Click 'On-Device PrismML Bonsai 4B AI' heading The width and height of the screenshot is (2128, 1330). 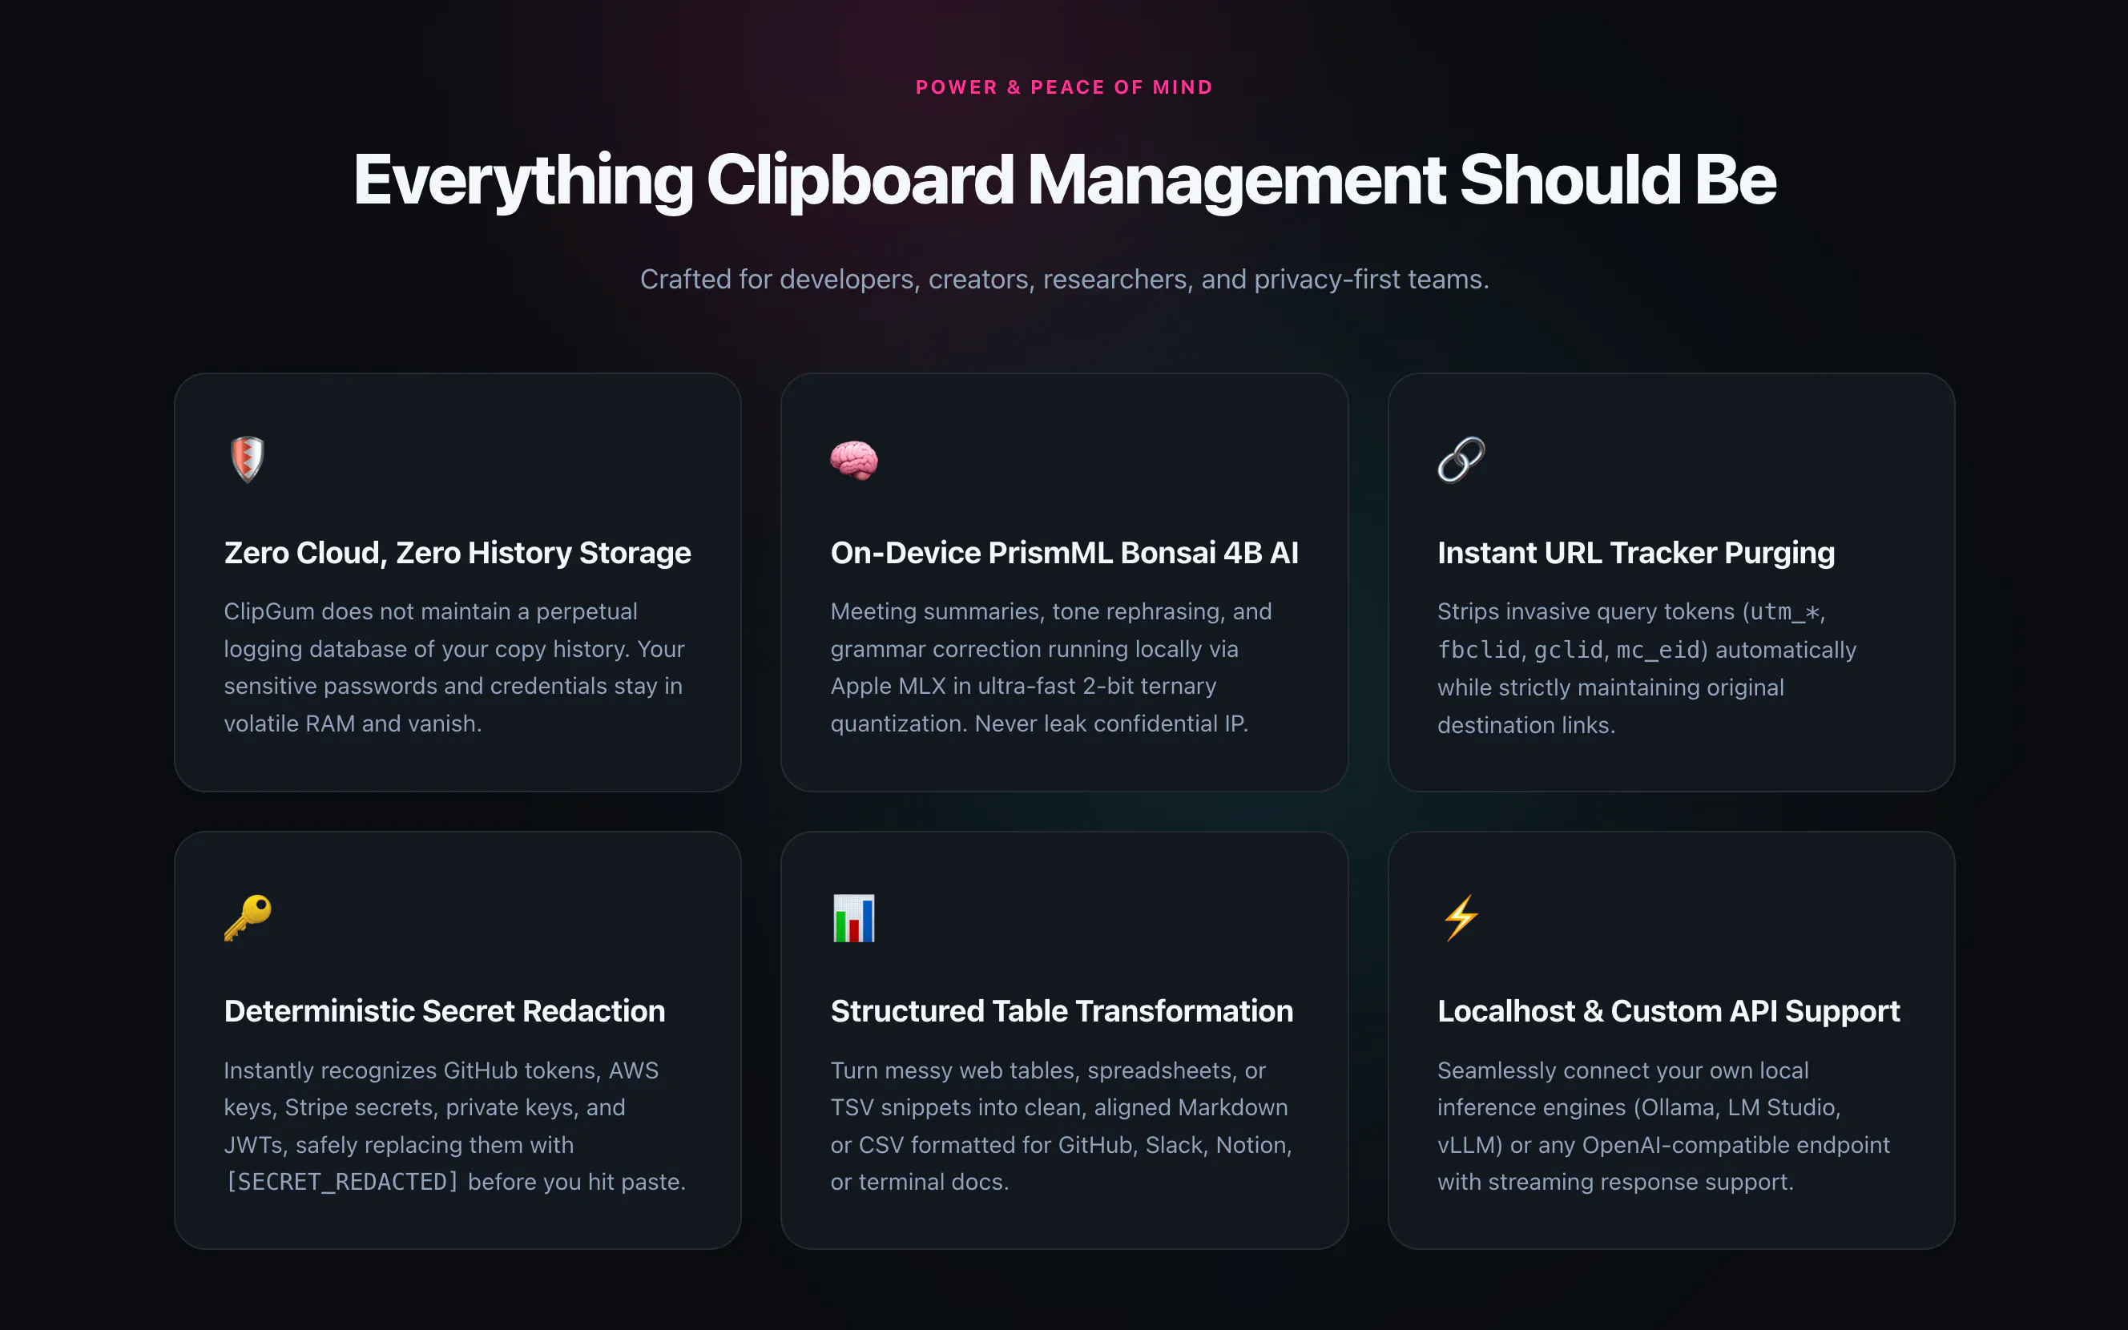1064,552
